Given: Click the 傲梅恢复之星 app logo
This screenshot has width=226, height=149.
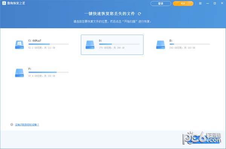Looking at the screenshot, I should [x=4, y=3].
